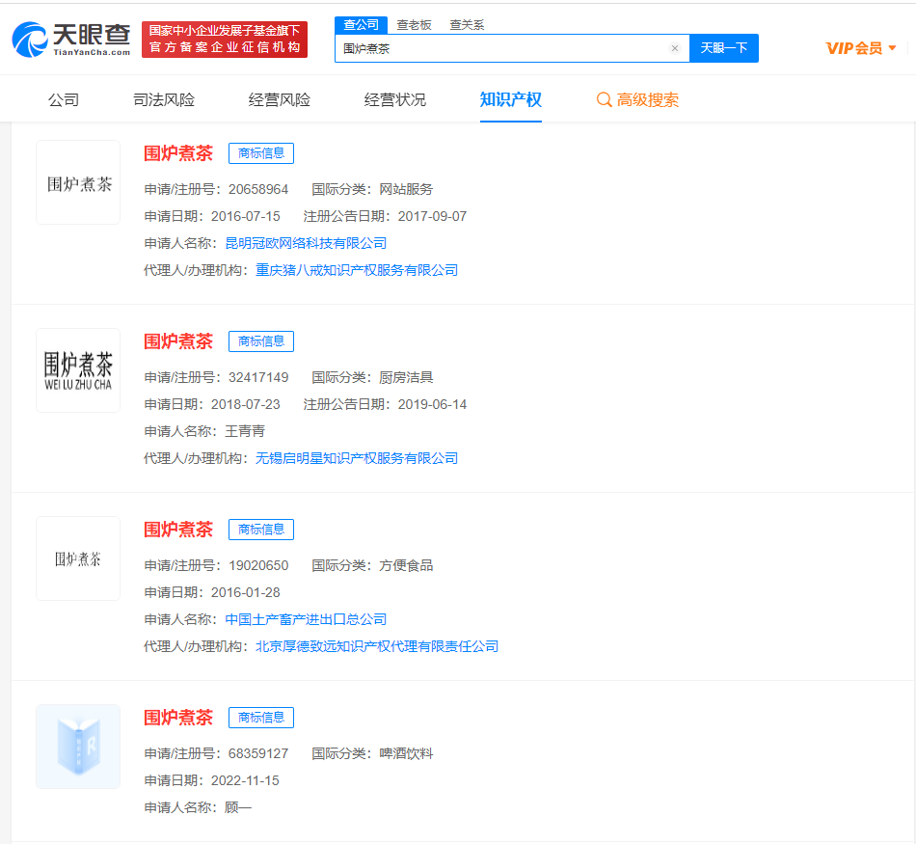This screenshot has width=916, height=844.
Task: Click announcement date 2019-06-14
Action: tap(432, 405)
